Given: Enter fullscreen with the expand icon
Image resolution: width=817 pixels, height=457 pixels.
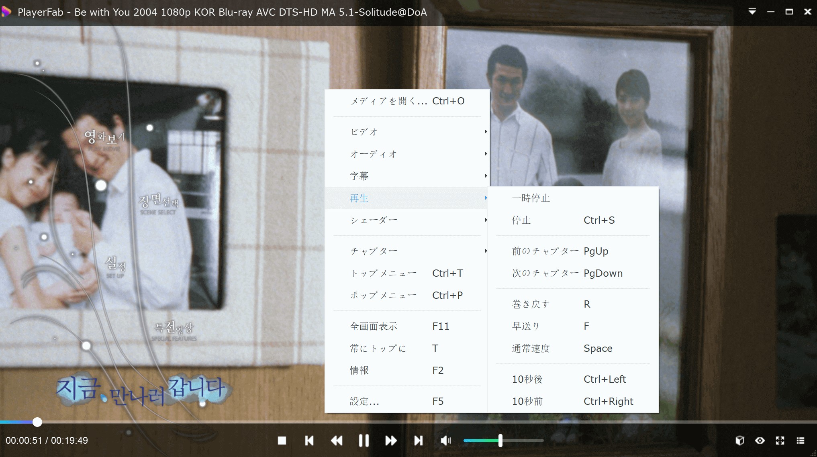Looking at the screenshot, I should [780, 441].
